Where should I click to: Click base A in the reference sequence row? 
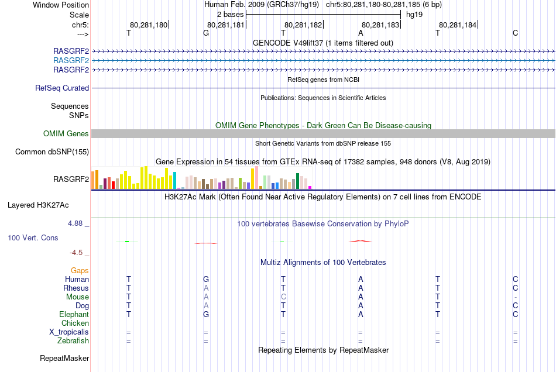tap(361, 33)
